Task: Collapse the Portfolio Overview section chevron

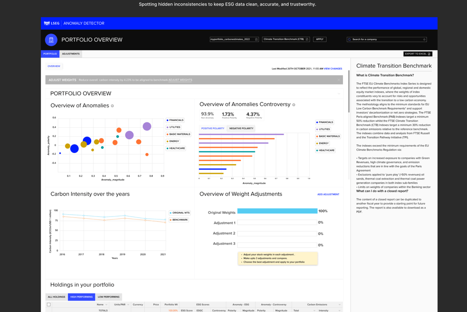Action: pyautogui.click(x=339, y=94)
